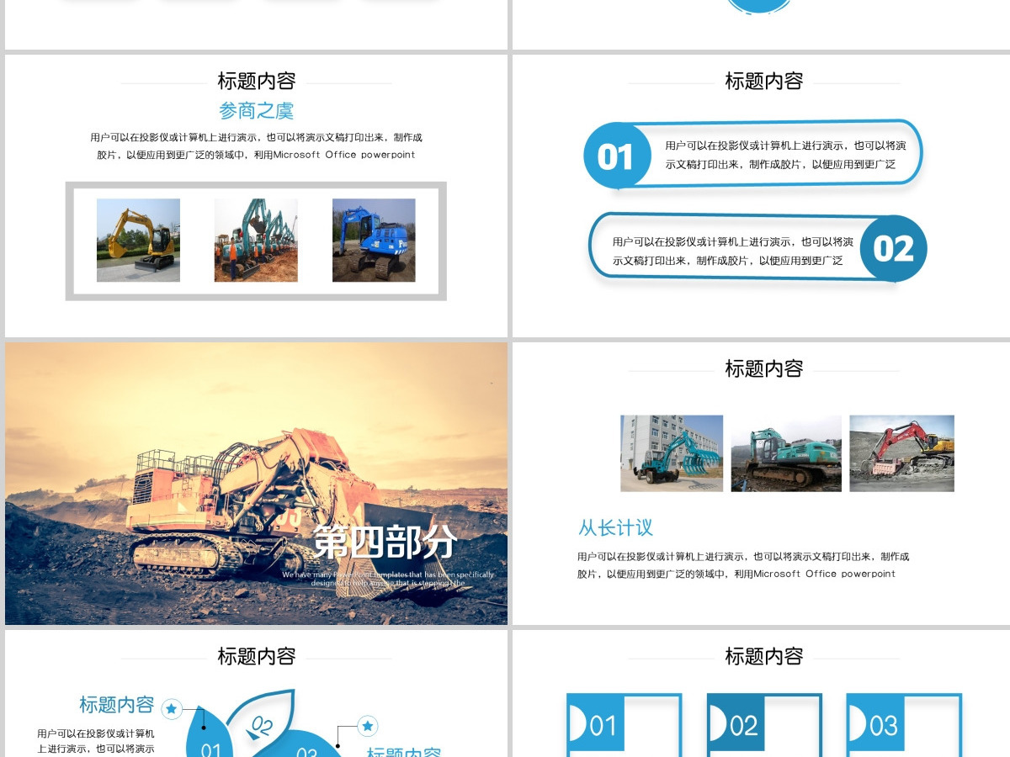Image resolution: width=1010 pixels, height=757 pixels.
Task: Select the red excavator photo
Action: pyautogui.click(x=901, y=453)
